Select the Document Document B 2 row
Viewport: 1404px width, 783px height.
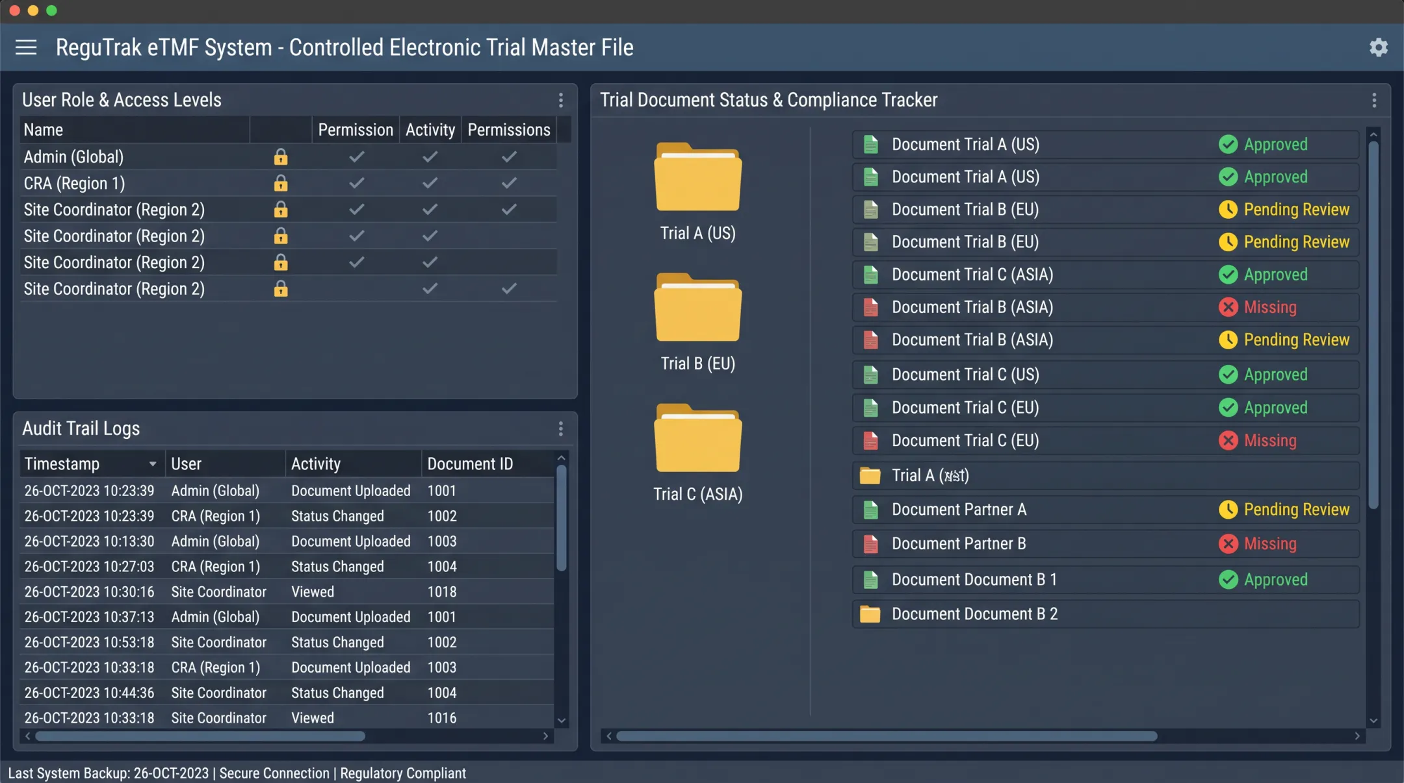1106,614
